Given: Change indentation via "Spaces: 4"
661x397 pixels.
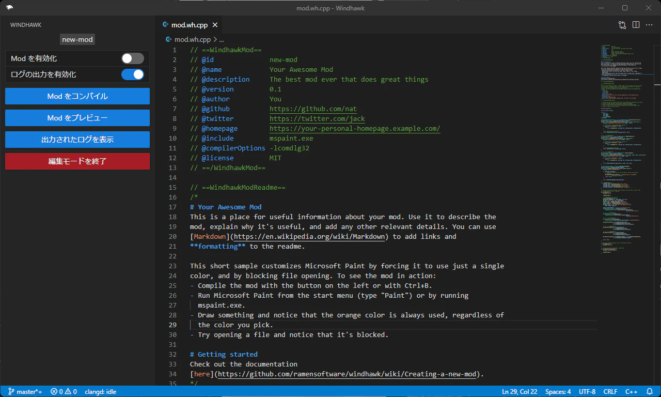Looking at the screenshot, I should pyautogui.click(x=558, y=391).
